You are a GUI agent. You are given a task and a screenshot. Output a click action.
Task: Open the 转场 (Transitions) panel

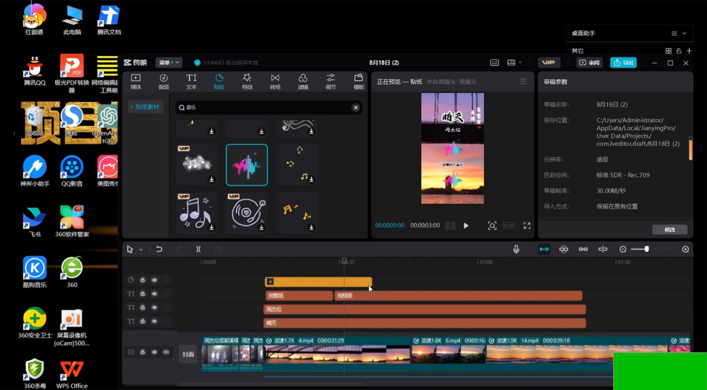click(x=275, y=81)
